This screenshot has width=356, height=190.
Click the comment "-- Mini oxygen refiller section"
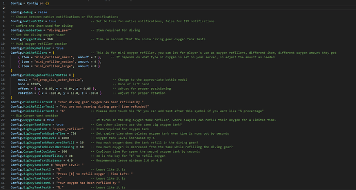click(39, 44)
